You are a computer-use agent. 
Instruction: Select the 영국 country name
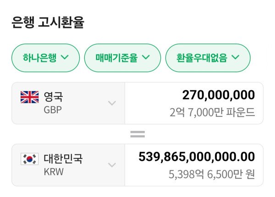[x=54, y=97]
